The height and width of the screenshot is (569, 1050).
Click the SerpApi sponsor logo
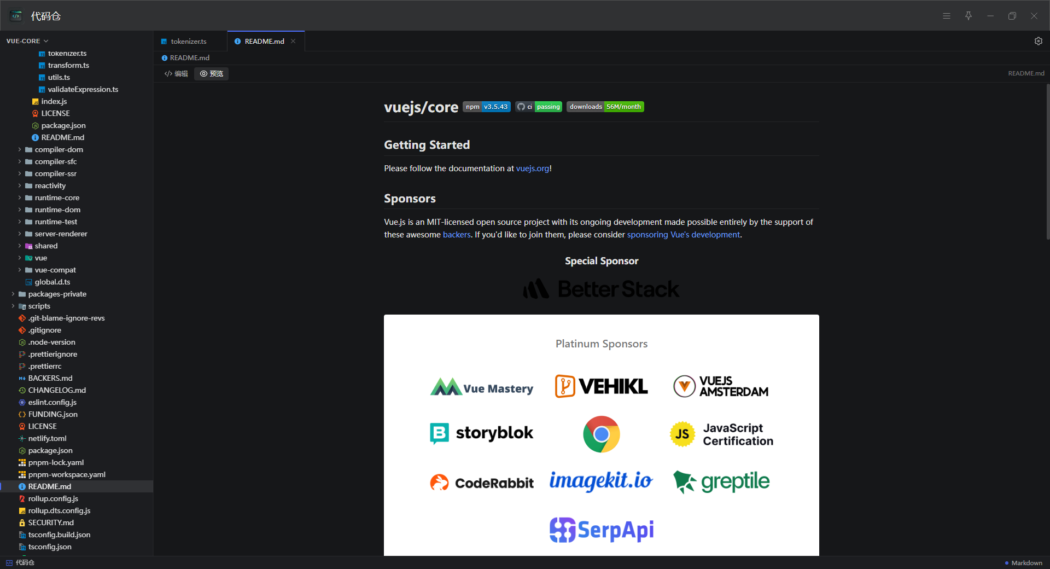tap(602, 530)
